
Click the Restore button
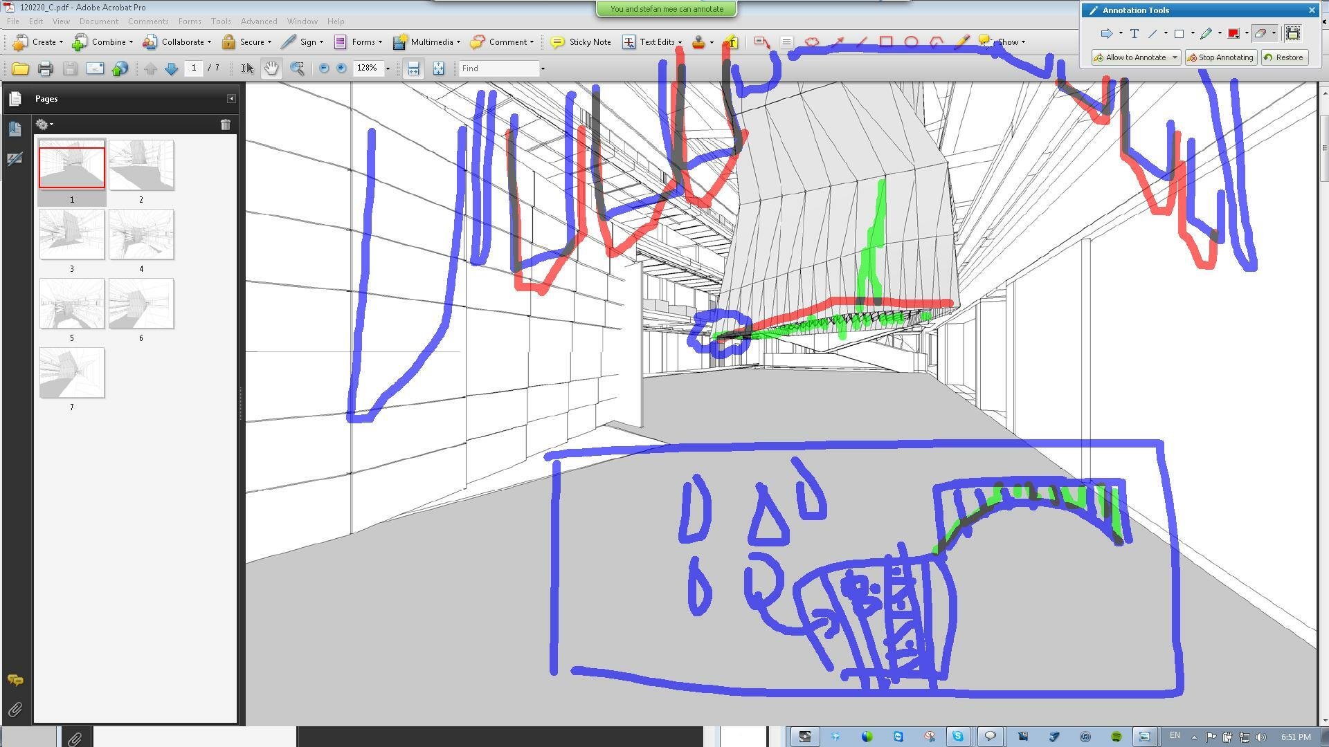pos(1284,57)
